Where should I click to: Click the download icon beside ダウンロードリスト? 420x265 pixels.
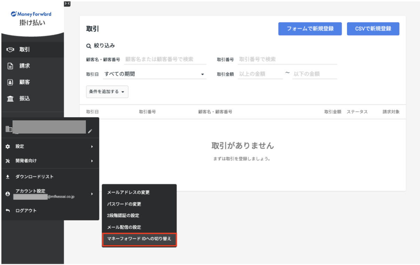[x=8, y=177]
